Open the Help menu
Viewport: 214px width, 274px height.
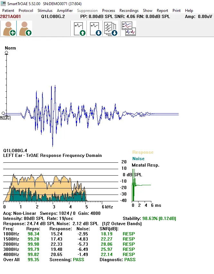click(189, 11)
